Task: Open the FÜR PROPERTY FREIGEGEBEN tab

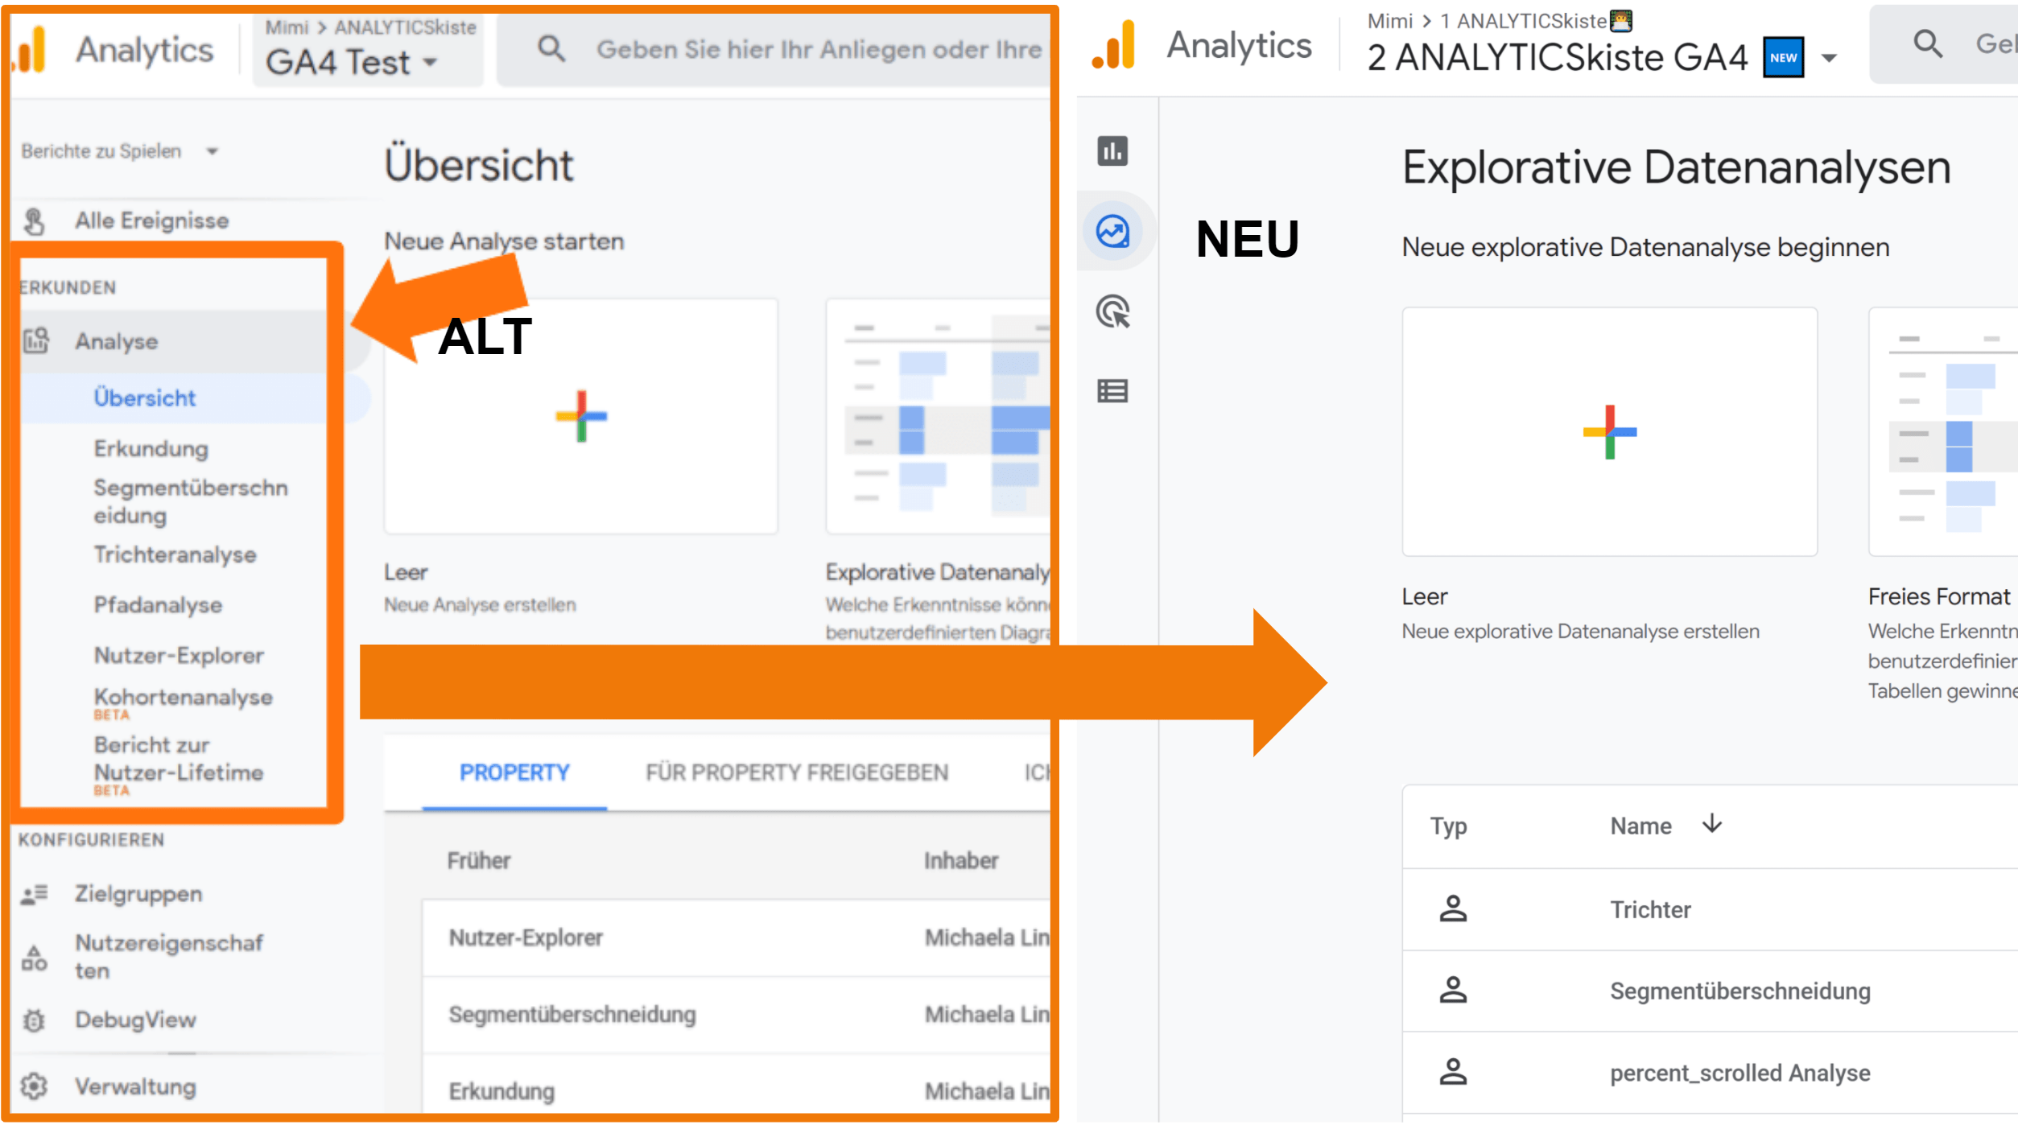Action: click(796, 772)
